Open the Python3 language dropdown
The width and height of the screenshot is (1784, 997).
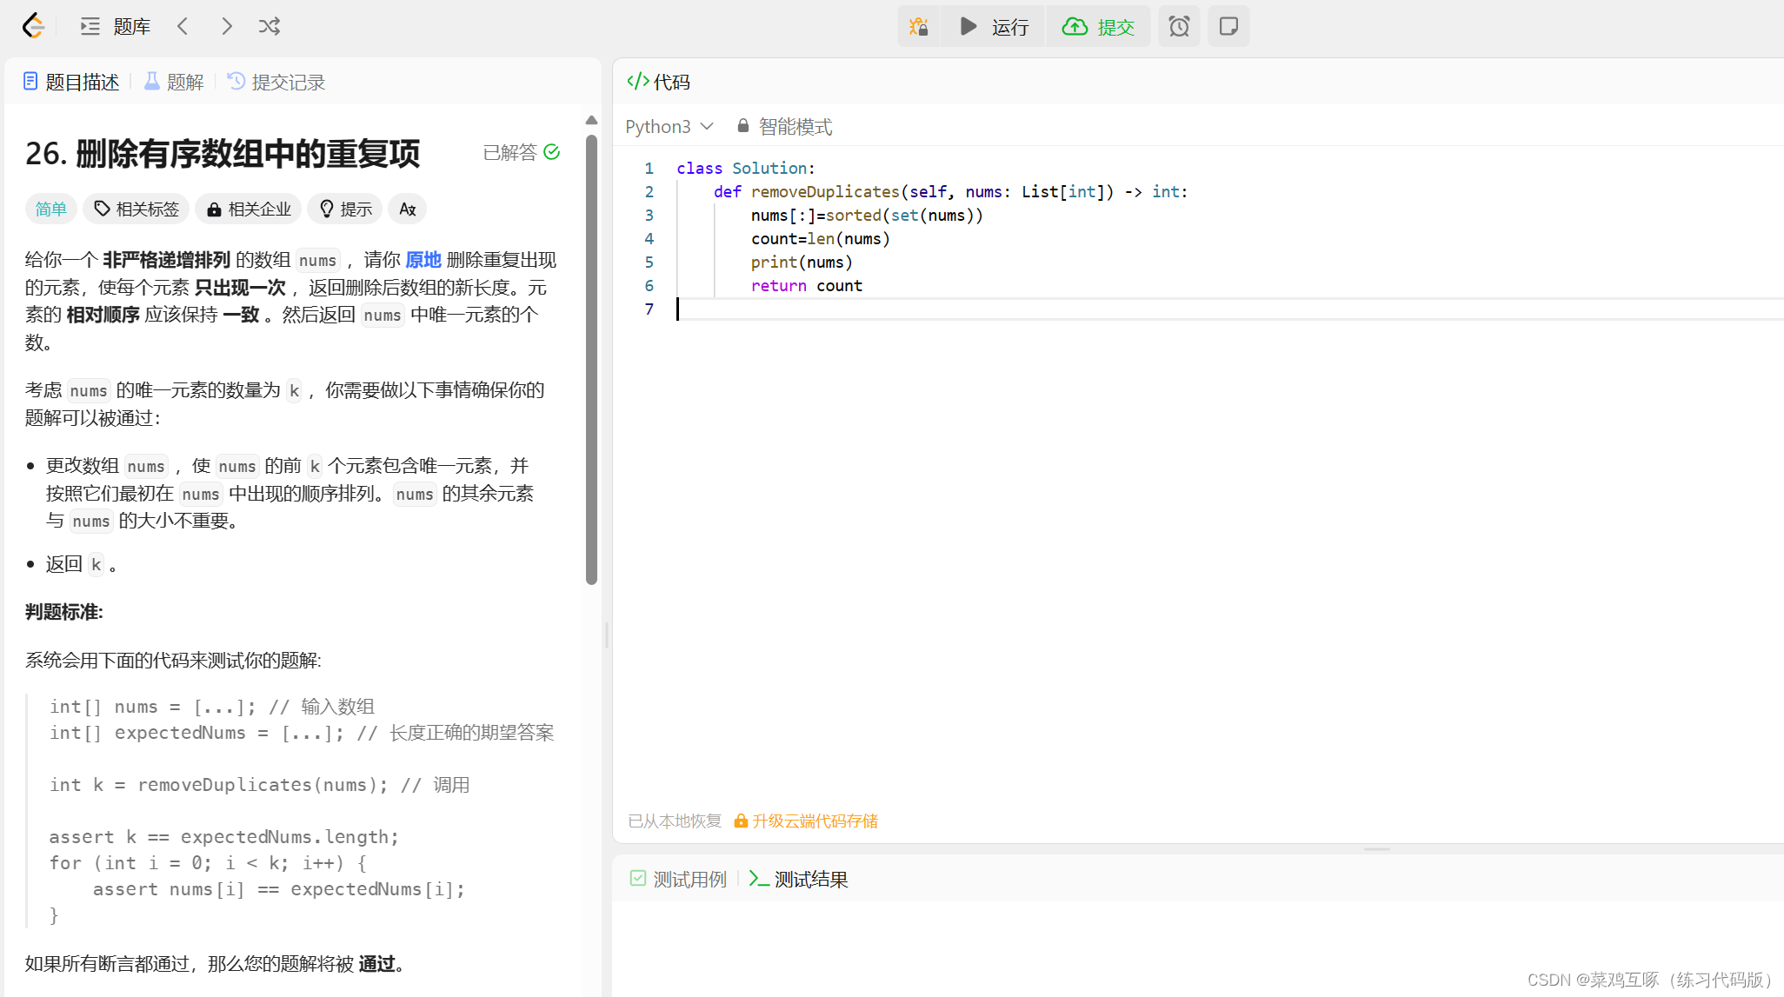(x=668, y=126)
